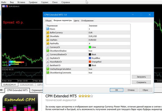Screen dimensions: 162x111
Task: Open the Файл menu
Action: click(x=4, y=2)
